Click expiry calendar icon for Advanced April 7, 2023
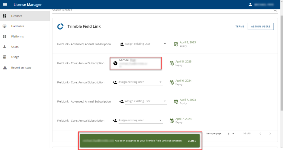 coord(176,101)
